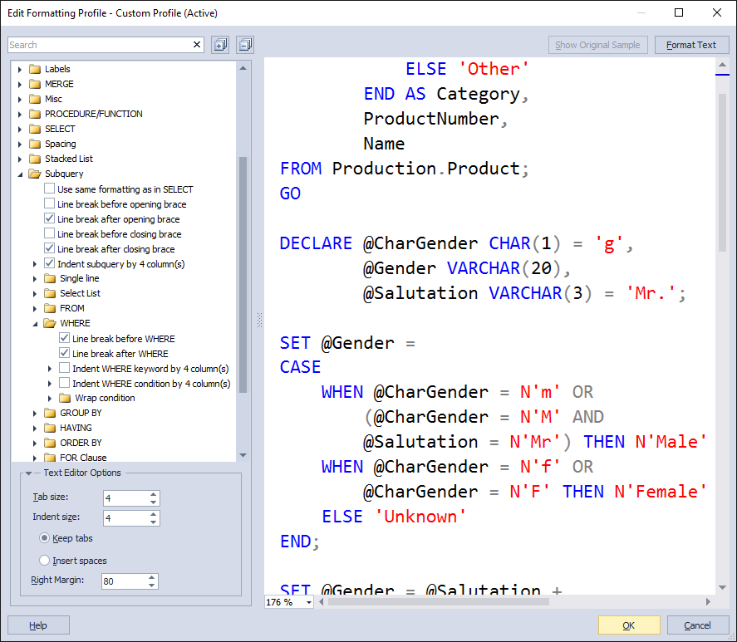The height and width of the screenshot is (642, 737).
Task: Click the Misc folder icon
Action: click(35, 99)
